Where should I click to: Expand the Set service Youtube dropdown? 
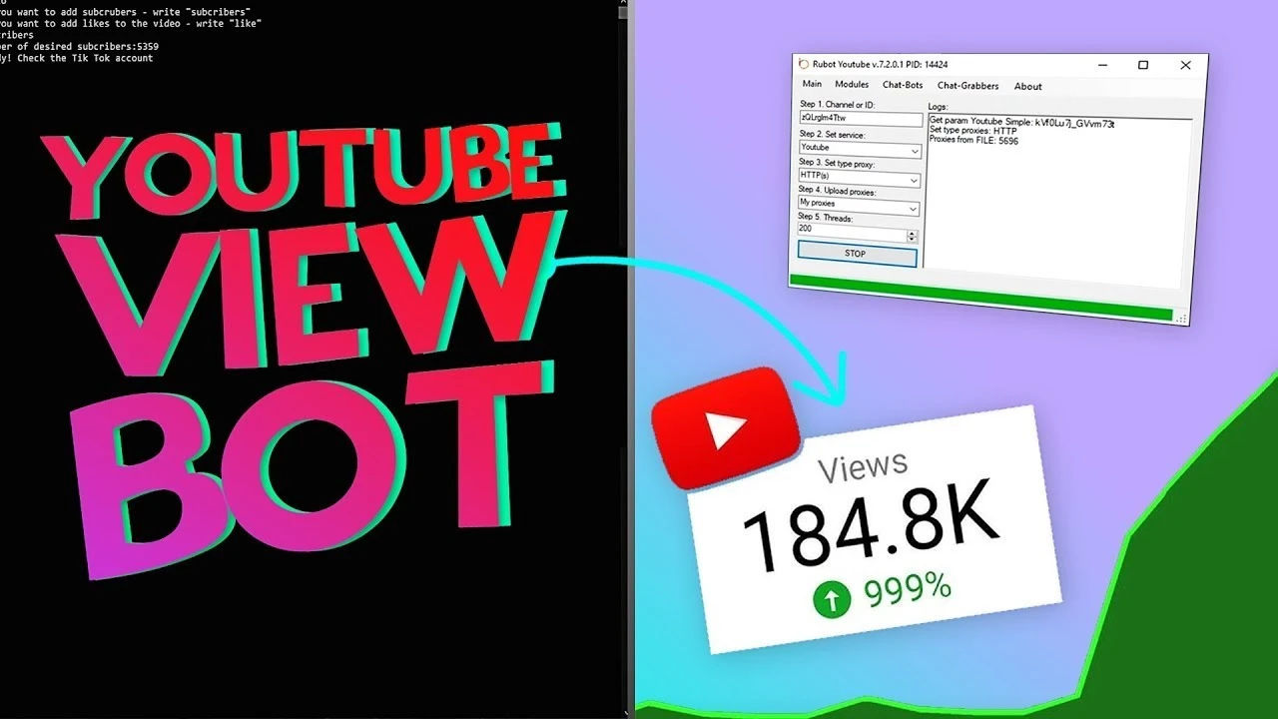[x=915, y=152]
